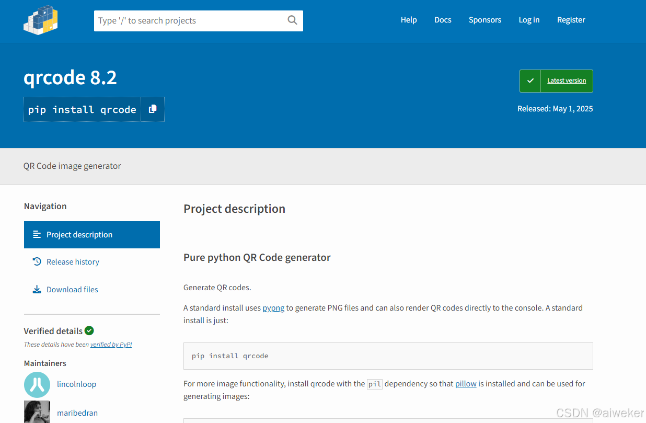This screenshot has width=646, height=423.
Task: Select the Project description tab
Action: [x=92, y=235]
